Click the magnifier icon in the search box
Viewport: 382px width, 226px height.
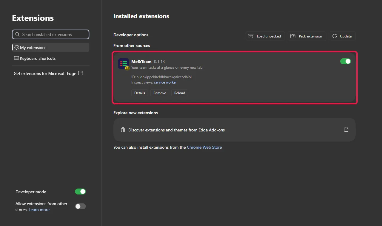point(18,34)
